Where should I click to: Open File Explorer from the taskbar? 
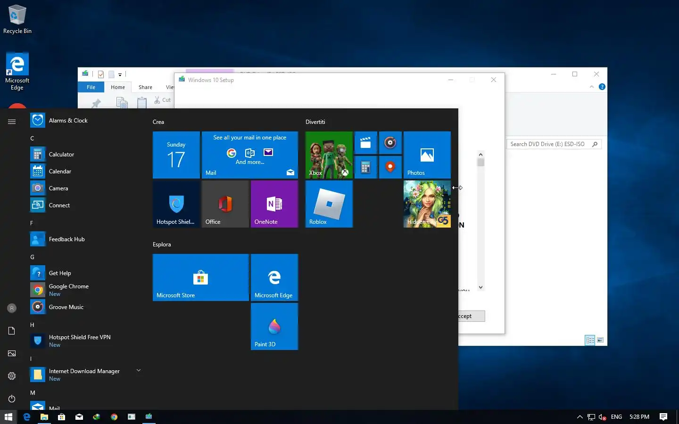click(x=44, y=417)
